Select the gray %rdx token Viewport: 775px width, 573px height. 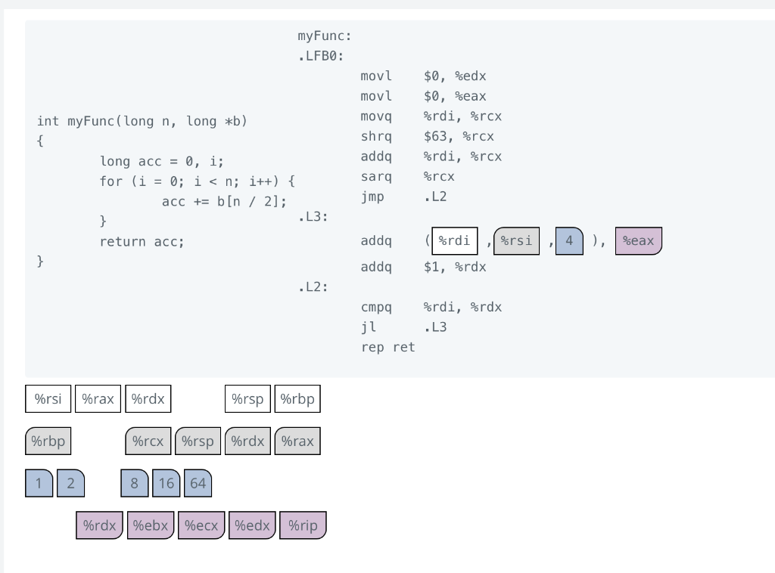click(247, 441)
